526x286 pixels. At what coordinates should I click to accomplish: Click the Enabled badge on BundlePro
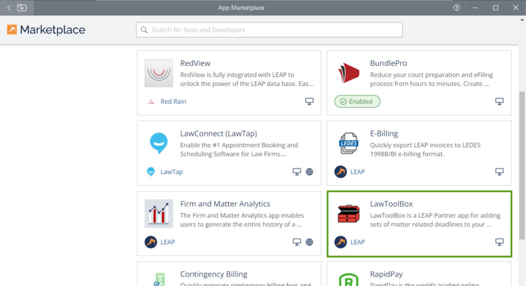357,101
